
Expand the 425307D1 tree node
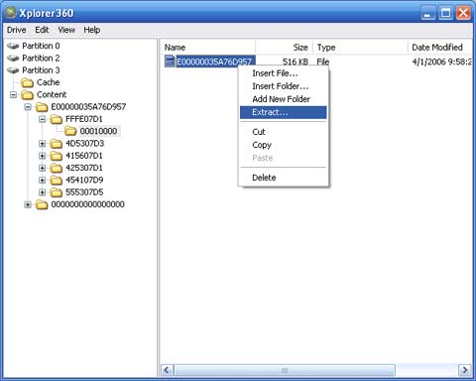43,169
